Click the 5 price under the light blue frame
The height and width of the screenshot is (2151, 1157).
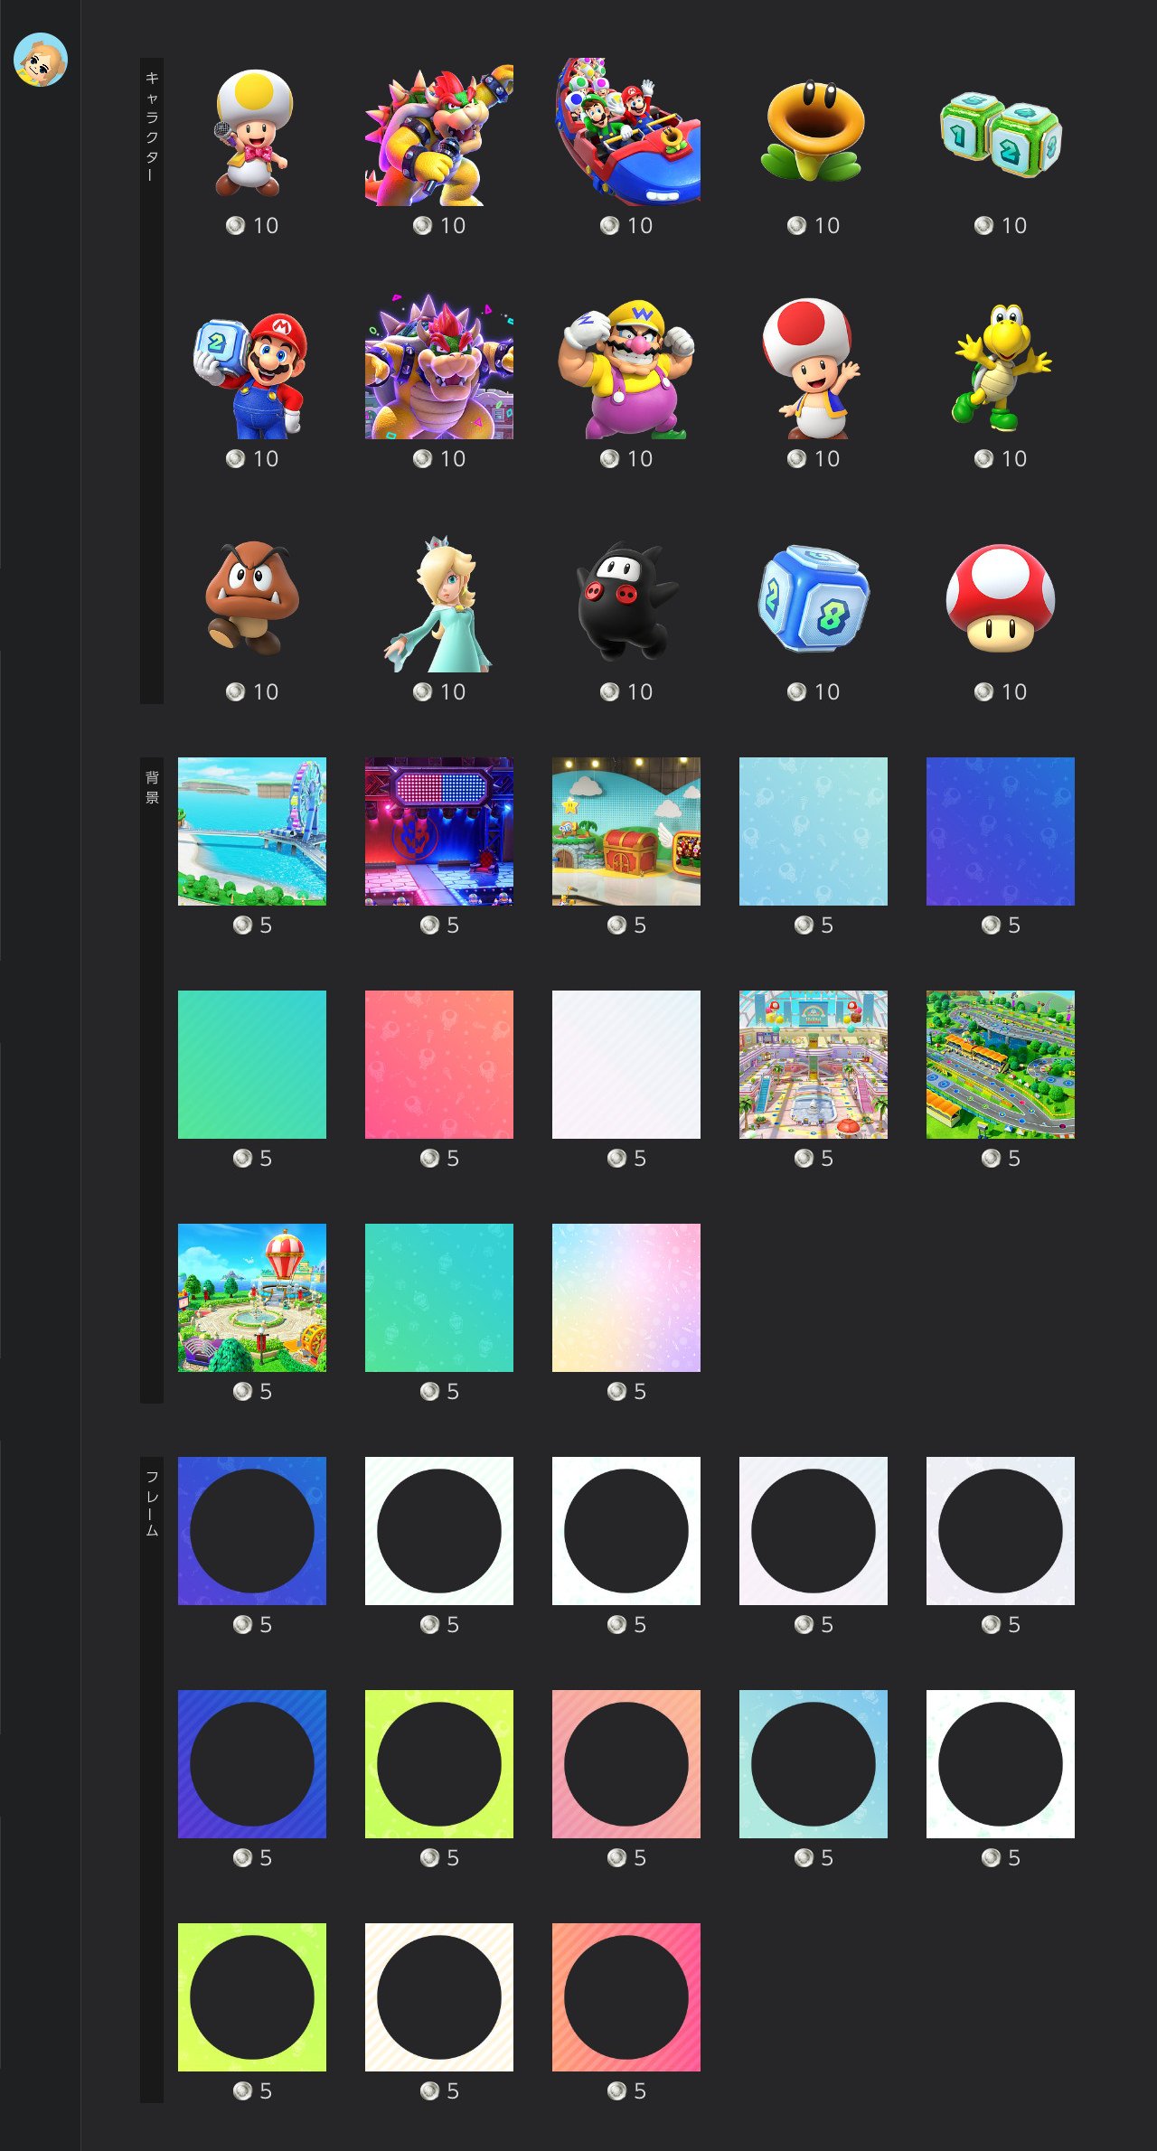827,1858
